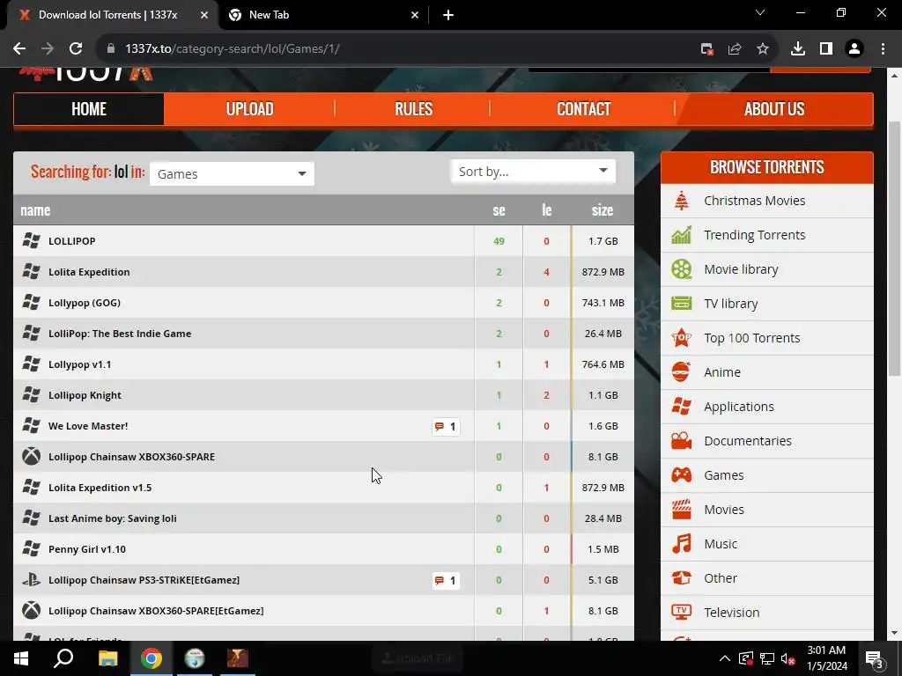Show hidden system tray icons
This screenshot has height=676, width=902.
725,658
